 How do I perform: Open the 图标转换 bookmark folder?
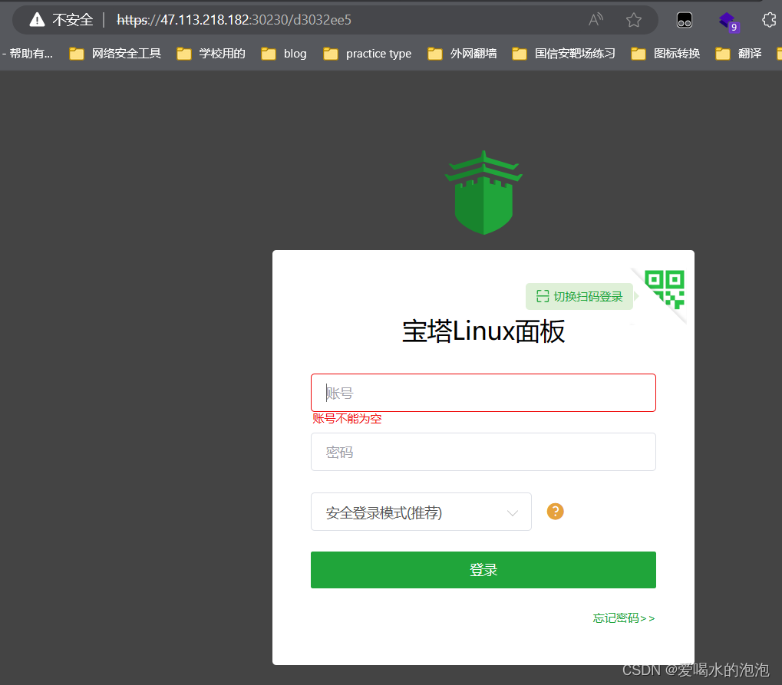(666, 54)
